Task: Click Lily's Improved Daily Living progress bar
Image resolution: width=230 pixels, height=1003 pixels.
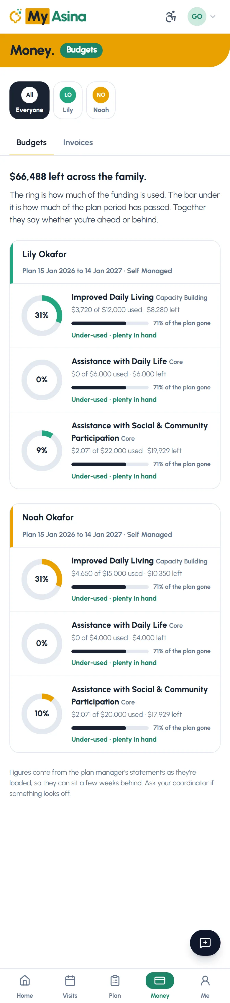Action: point(110,323)
